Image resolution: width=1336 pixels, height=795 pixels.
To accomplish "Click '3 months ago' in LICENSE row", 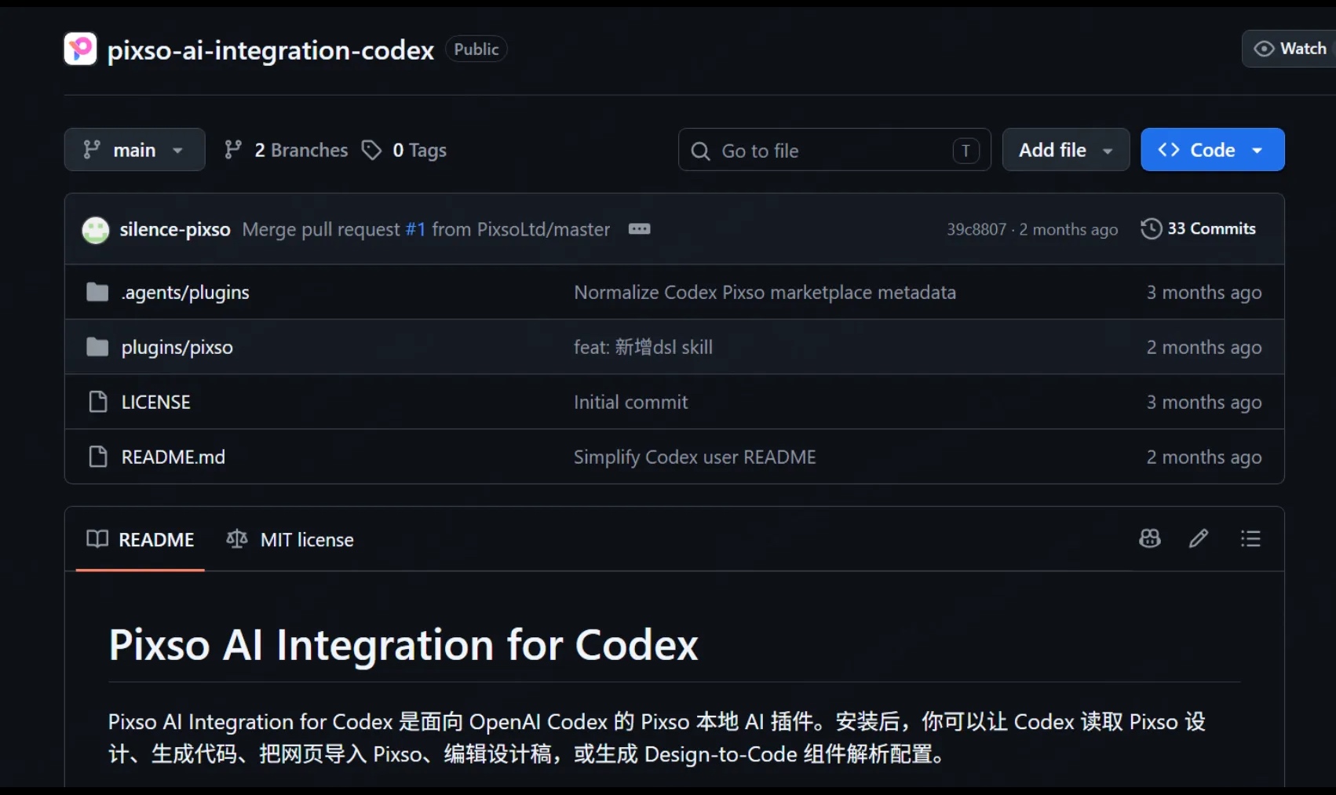I will tap(1204, 402).
